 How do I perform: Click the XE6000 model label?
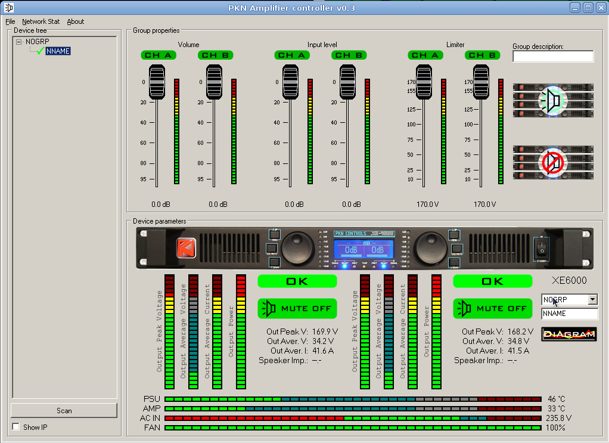click(569, 281)
